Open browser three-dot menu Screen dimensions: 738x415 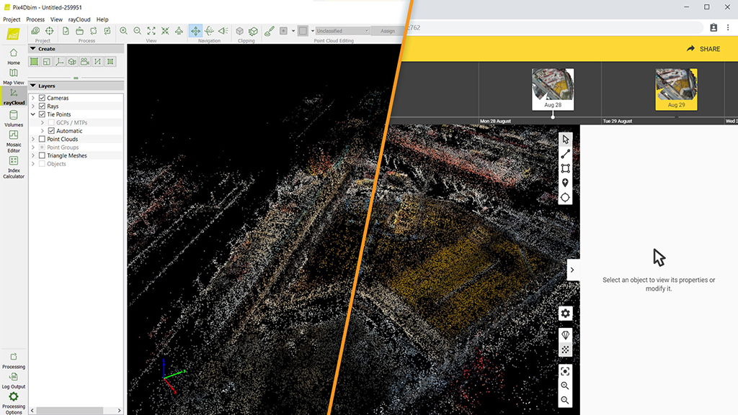point(728,28)
